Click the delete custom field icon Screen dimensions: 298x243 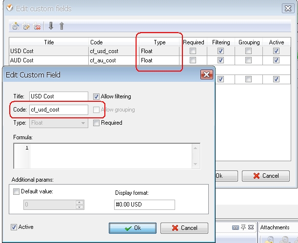(x=37, y=26)
